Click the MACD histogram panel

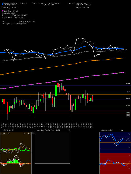(16, 163)
